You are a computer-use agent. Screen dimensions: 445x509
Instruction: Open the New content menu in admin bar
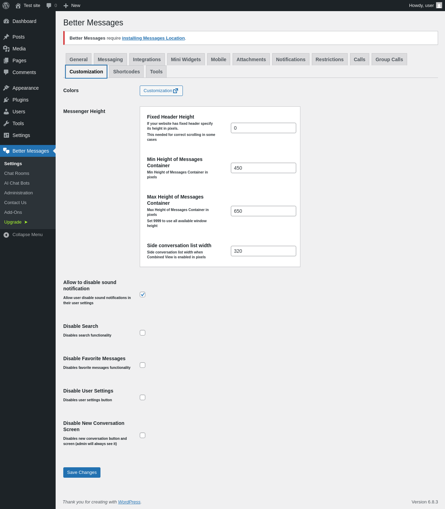(72, 6)
